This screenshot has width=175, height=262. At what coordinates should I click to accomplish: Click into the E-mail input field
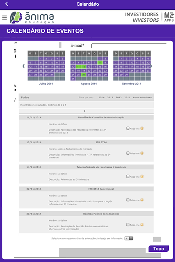tap(129, 46)
